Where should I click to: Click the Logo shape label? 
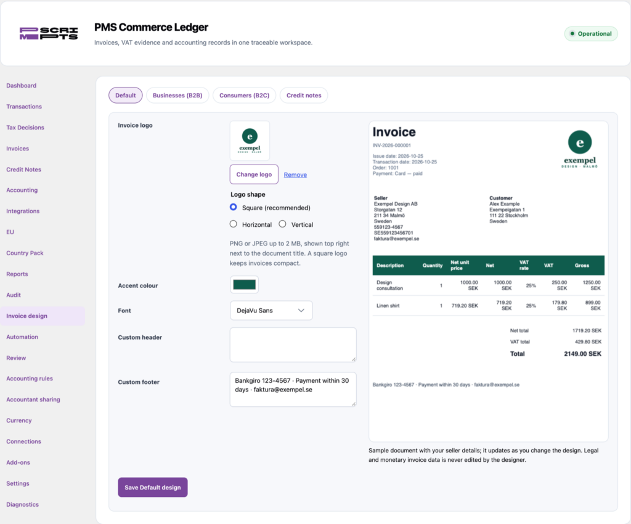click(x=248, y=194)
